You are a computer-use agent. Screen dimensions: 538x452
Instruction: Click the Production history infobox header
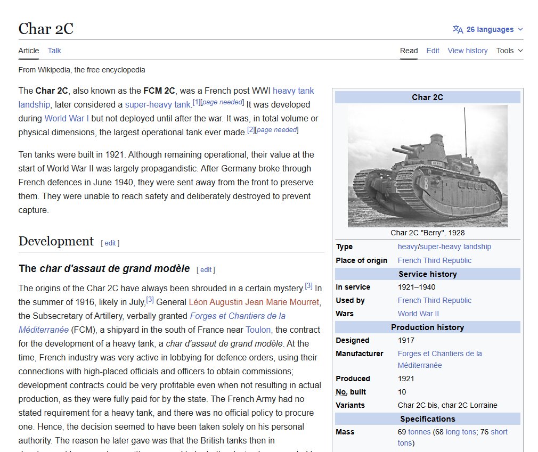[428, 327]
